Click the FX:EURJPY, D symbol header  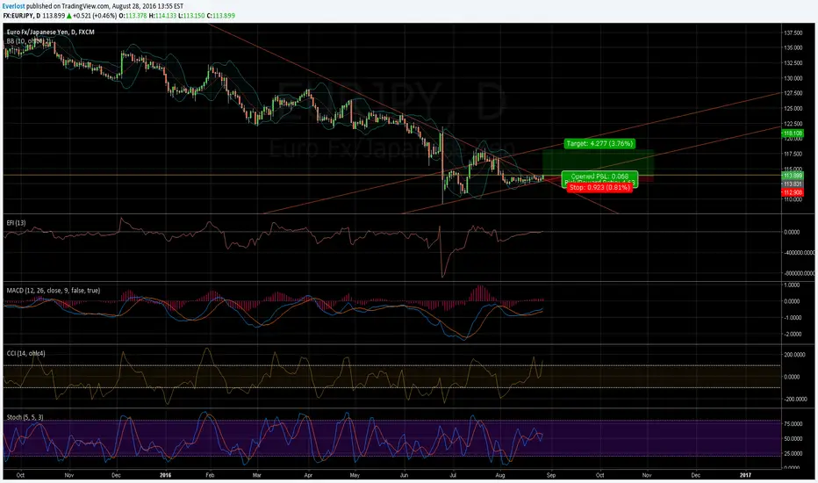(22, 16)
